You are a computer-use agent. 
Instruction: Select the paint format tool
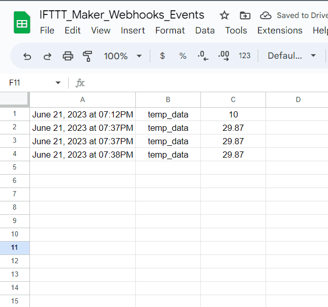87,56
